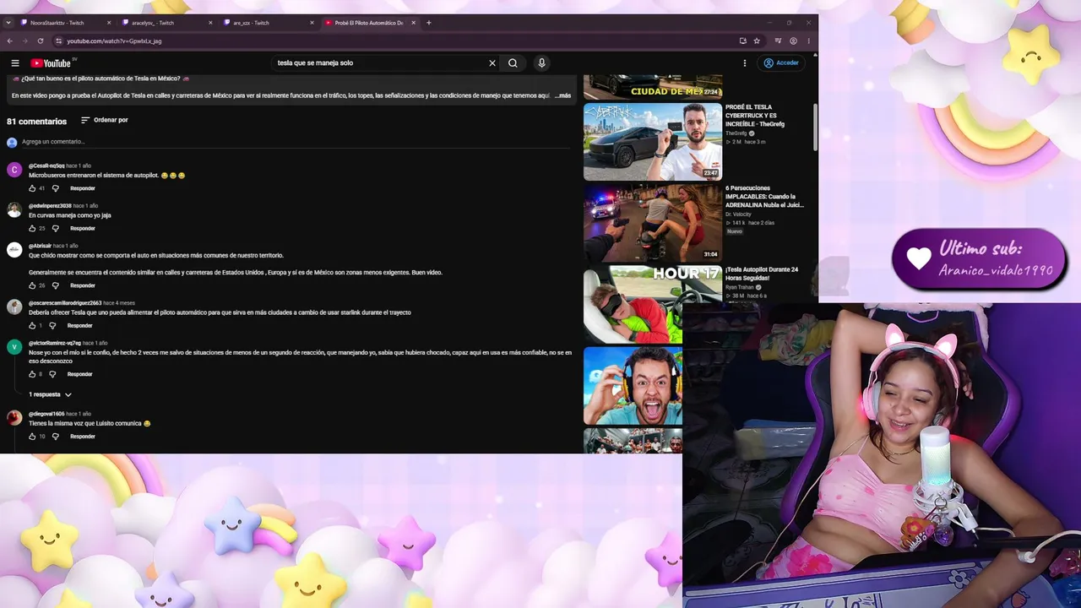The image size is (1081, 608).
Task: Reply to @diegoval1606 with Responder
Action: [x=83, y=437]
